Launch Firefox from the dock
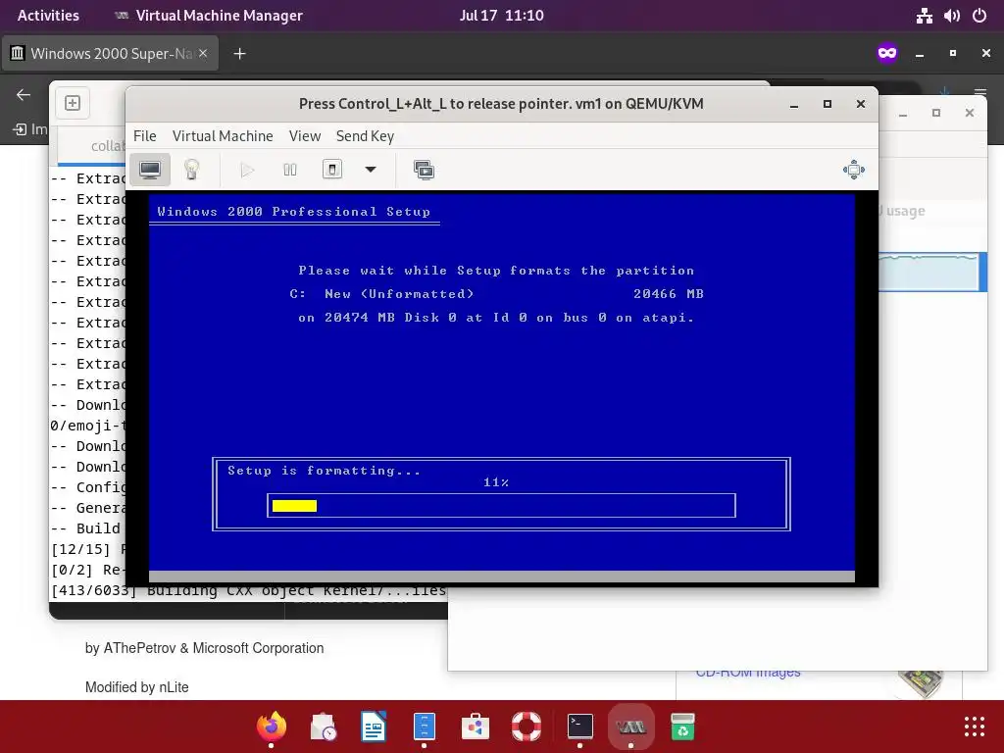The height and width of the screenshot is (753, 1004). coord(271,727)
